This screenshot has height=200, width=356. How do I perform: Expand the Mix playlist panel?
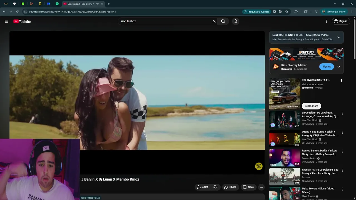(x=339, y=37)
